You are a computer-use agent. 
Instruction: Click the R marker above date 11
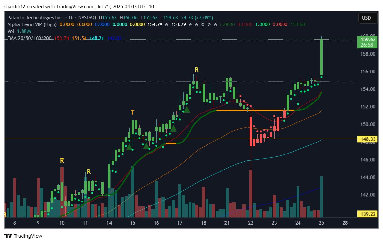tap(89, 171)
